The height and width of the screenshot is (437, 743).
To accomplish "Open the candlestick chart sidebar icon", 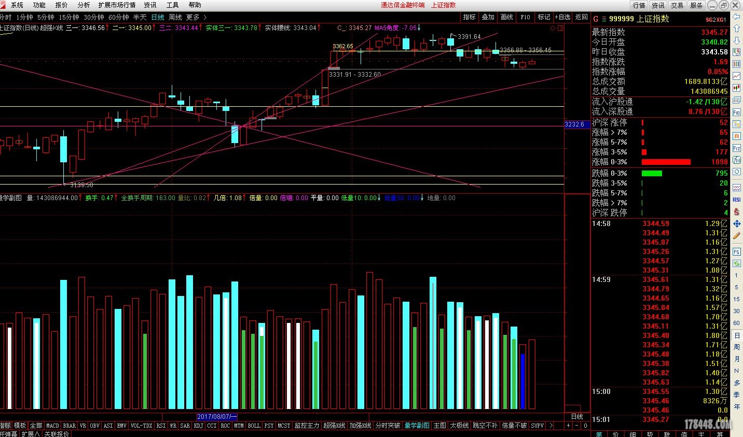I will 737,88.
